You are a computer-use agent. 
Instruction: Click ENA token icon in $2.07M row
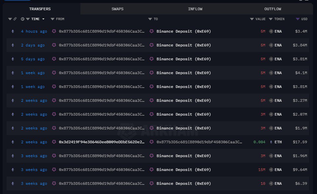pos(271,114)
